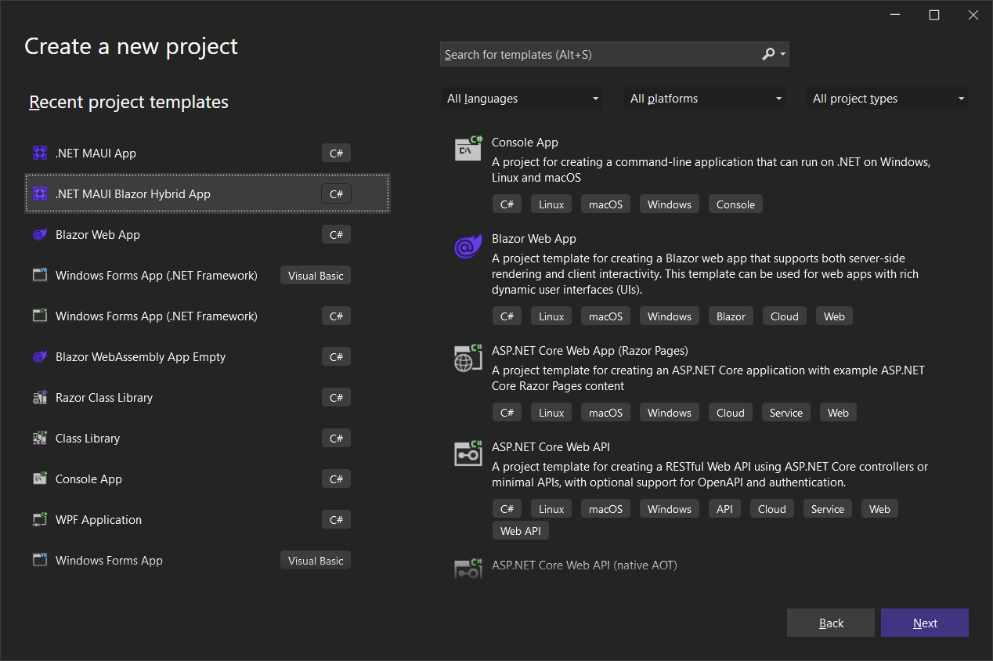
Task: Click the Blazor Web App icon in recent templates
Action: tap(40, 234)
